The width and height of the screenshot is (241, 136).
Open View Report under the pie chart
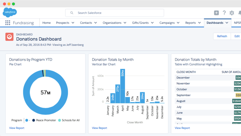point(17,128)
